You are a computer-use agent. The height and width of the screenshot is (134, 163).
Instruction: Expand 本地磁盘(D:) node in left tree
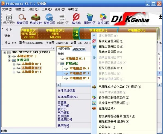(14, 64)
